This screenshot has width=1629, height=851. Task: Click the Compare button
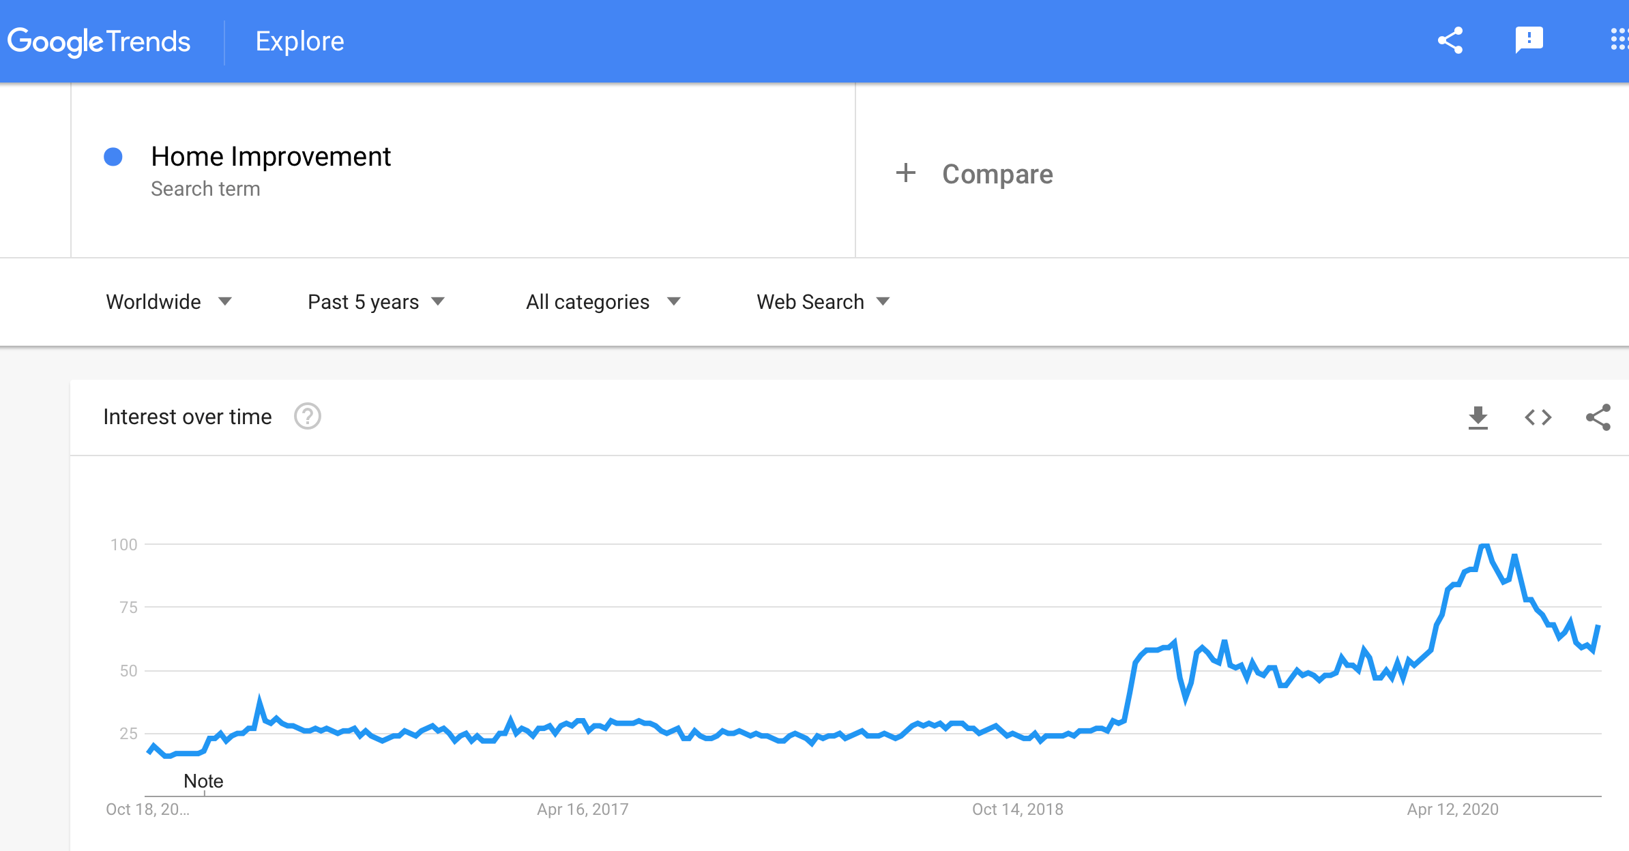pos(974,174)
